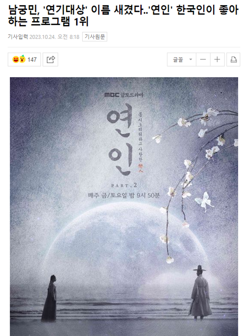Increase font size with the plus icon
251x336 pixels.
click(217, 59)
